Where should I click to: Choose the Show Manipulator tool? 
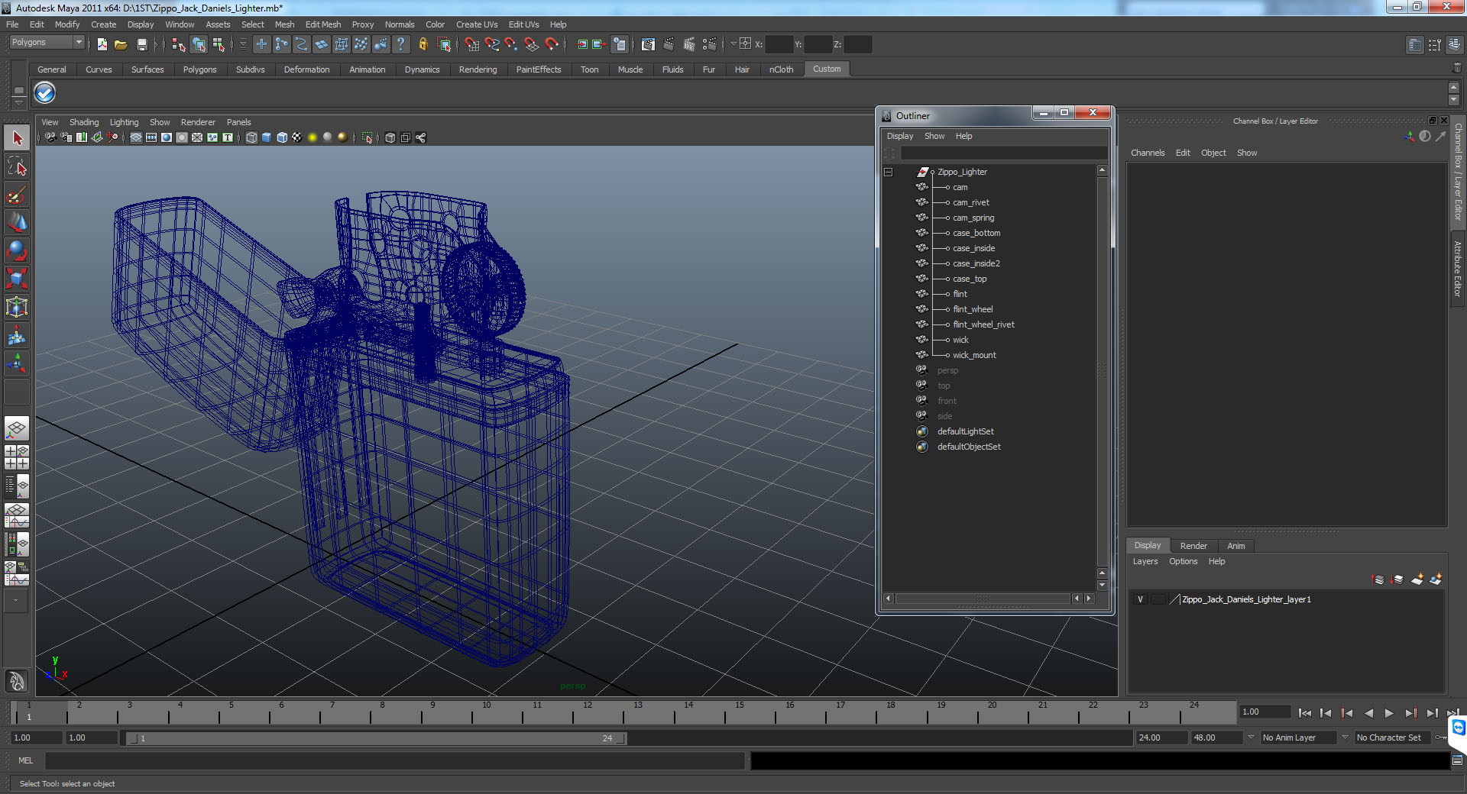coord(17,363)
